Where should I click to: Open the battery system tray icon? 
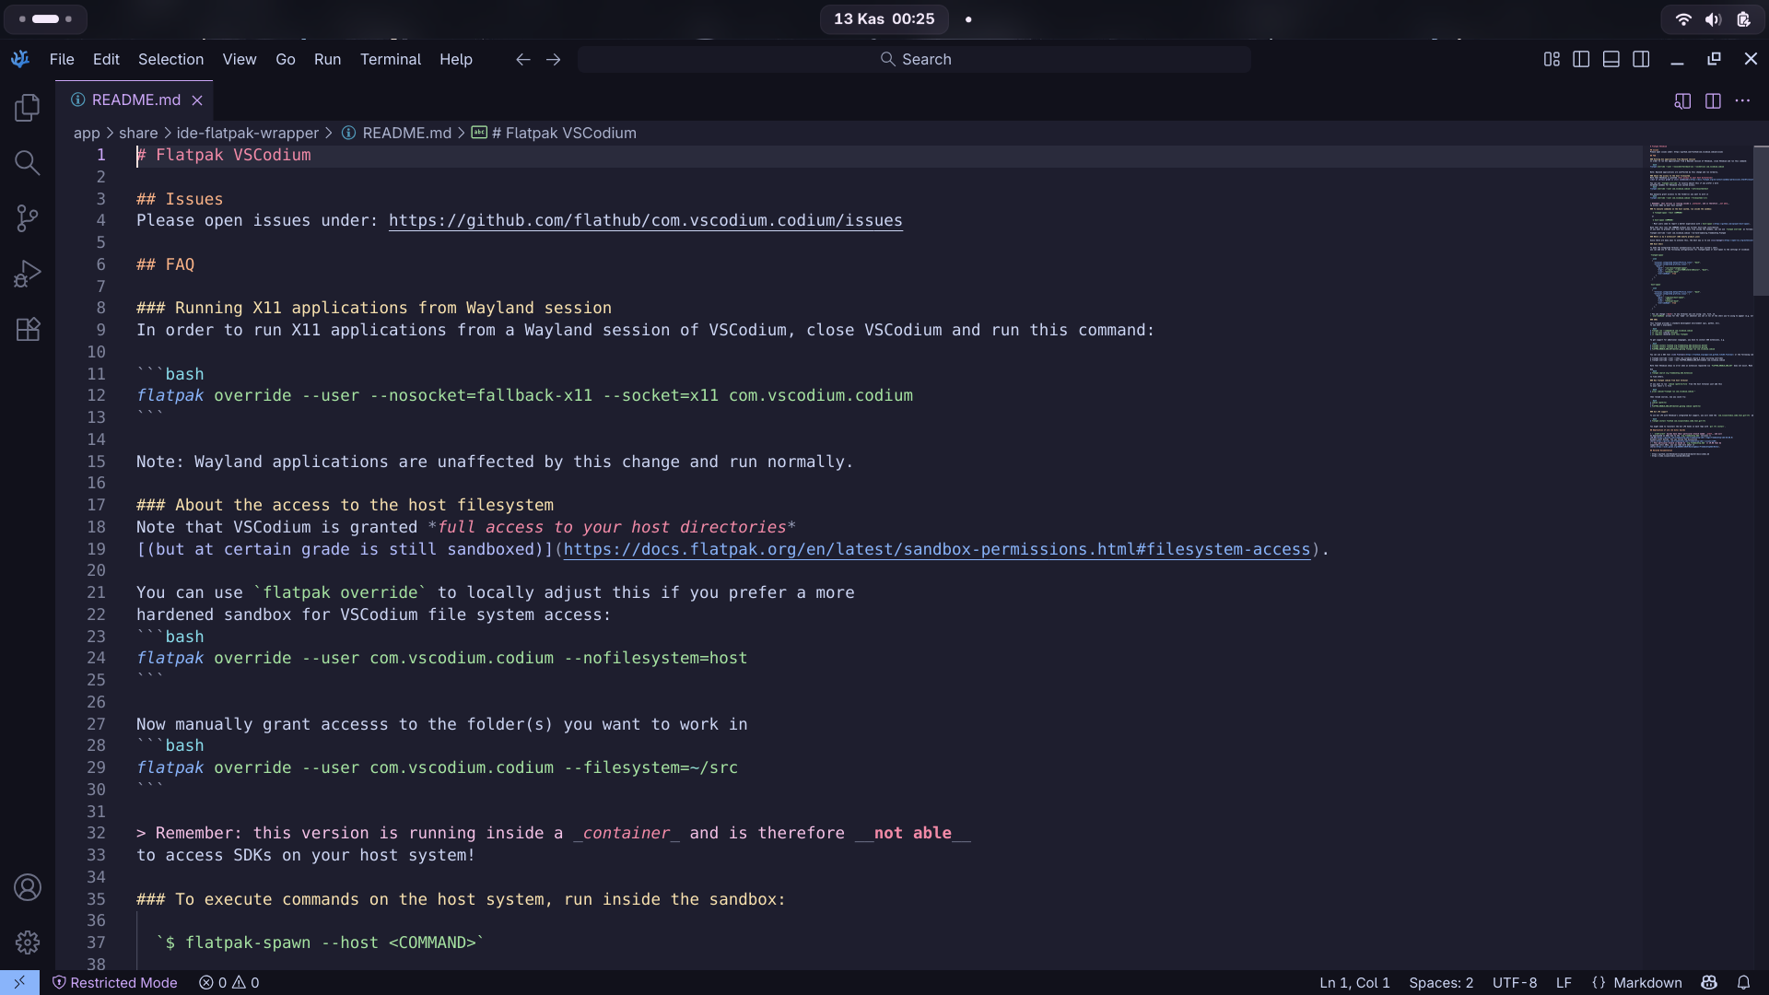[x=1743, y=18]
